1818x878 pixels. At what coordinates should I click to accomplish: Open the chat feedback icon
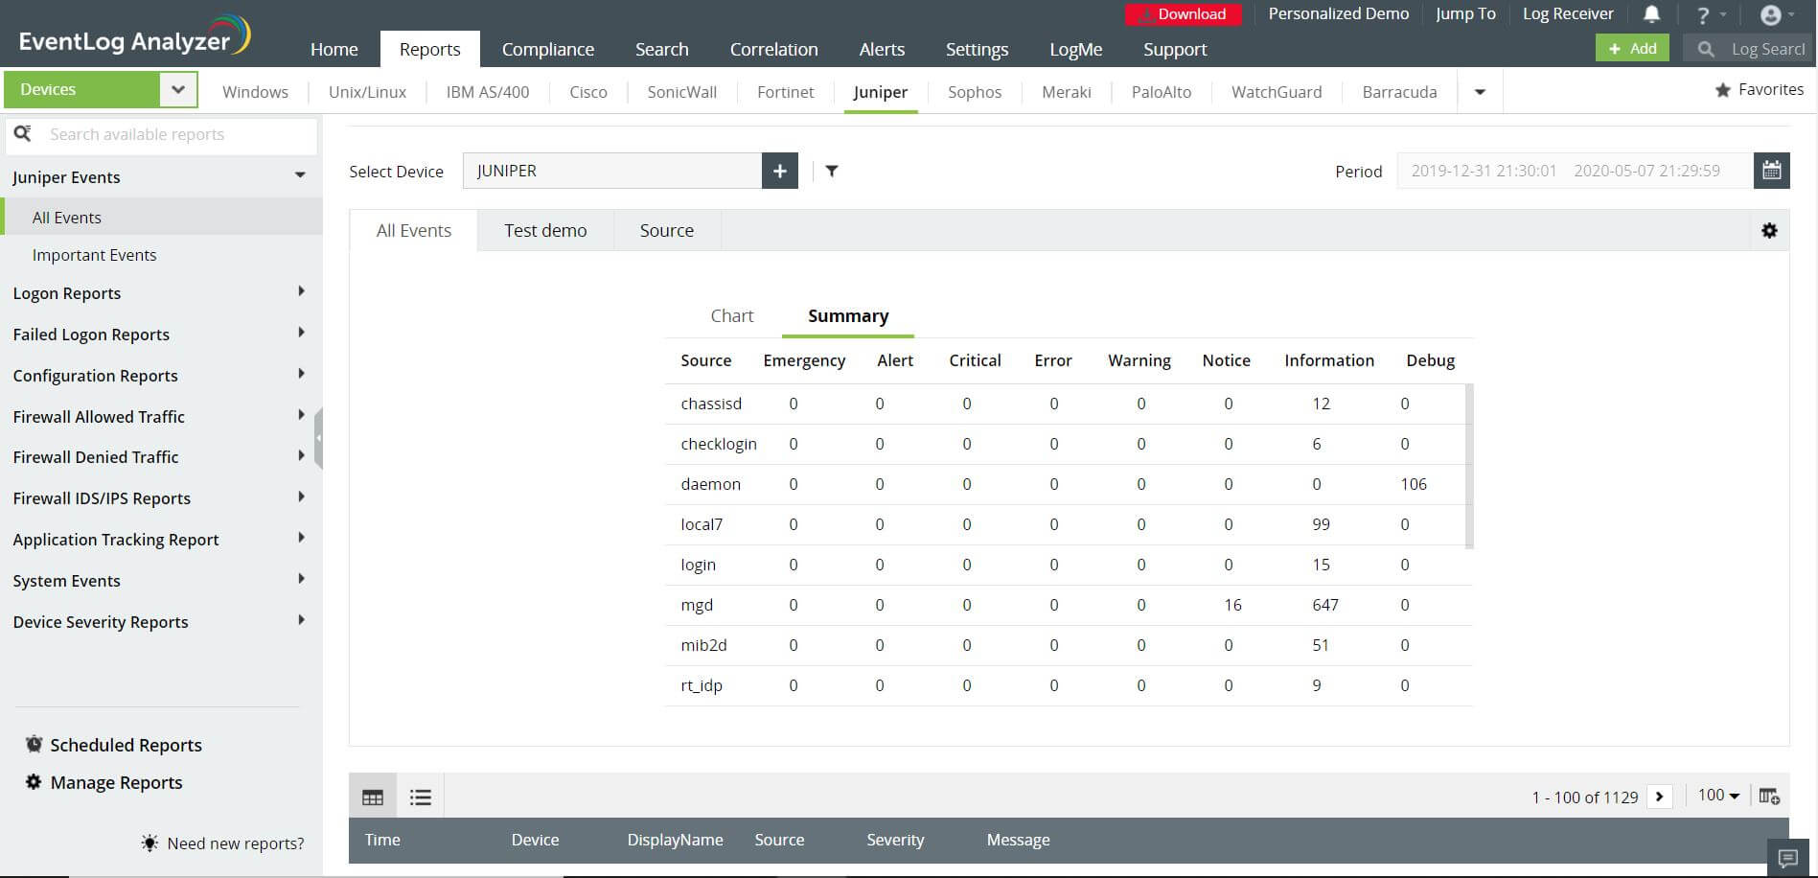click(x=1787, y=858)
